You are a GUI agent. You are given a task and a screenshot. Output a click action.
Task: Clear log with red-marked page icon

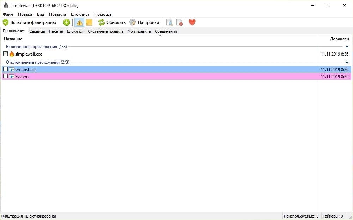[179, 22]
